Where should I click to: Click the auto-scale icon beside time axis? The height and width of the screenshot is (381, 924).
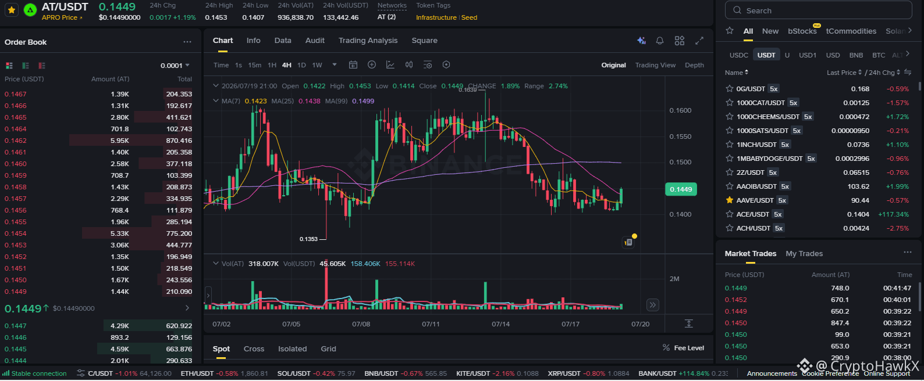[x=689, y=324]
